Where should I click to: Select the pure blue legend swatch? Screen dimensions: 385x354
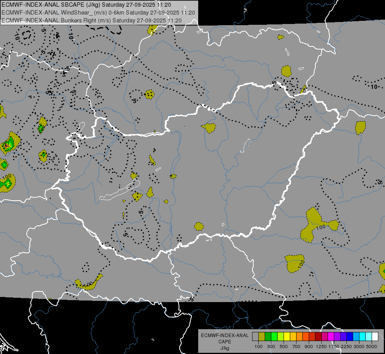[350, 337]
